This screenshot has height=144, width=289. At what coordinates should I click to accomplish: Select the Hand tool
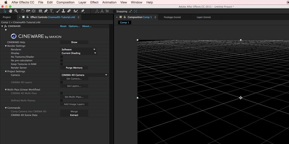10,11
